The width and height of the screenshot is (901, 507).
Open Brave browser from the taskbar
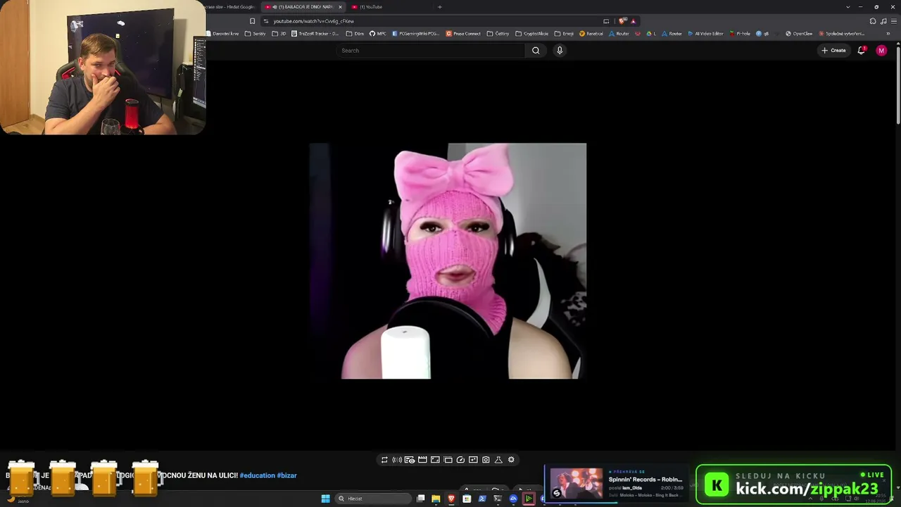[451, 499]
